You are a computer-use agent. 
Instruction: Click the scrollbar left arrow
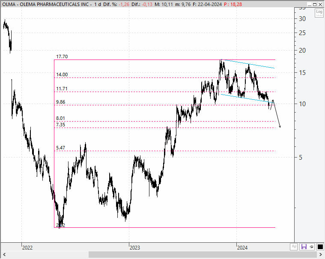tap(4, 254)
